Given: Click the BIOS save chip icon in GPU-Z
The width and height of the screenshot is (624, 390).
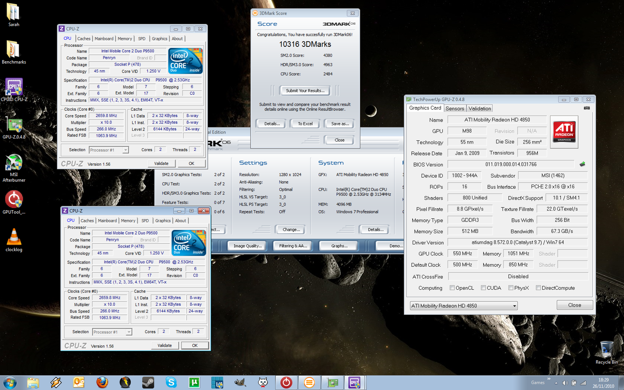Looking at the screenshot, I should tap(582, 164).
